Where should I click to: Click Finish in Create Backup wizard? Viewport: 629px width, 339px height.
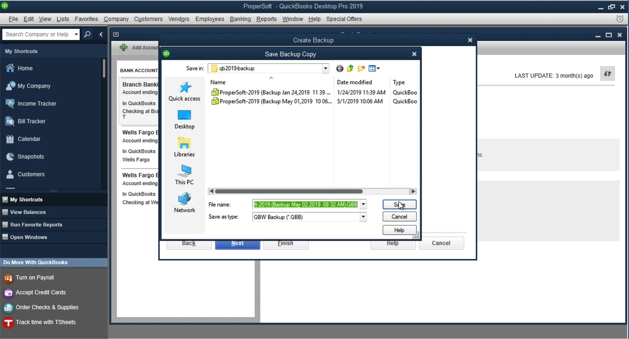pyautogui.click(x=286, y=243)
